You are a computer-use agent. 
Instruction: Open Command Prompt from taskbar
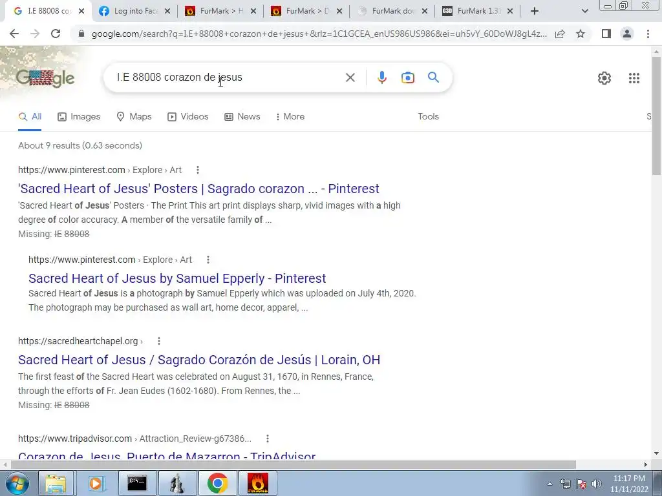[137, 483]
